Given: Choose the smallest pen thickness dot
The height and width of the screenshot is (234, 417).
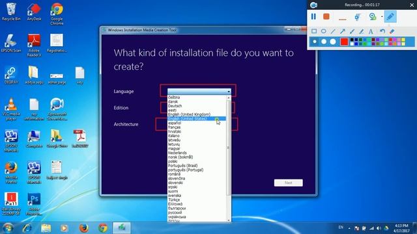Looking at the screenshot, I should tap(315, 42).
